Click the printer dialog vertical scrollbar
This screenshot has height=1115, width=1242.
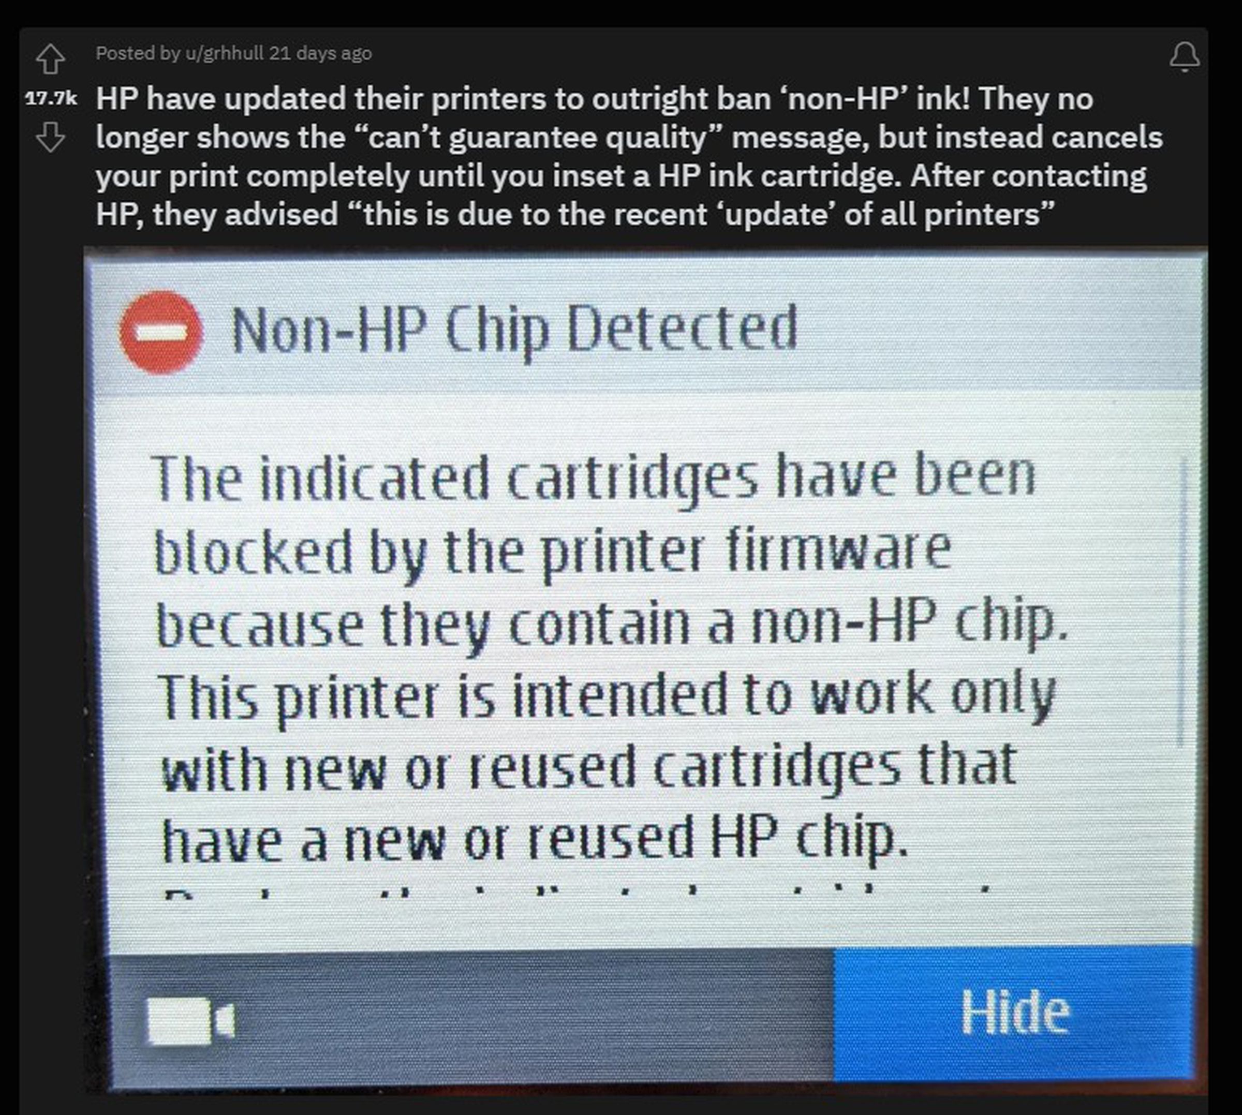pos(1181,602)
